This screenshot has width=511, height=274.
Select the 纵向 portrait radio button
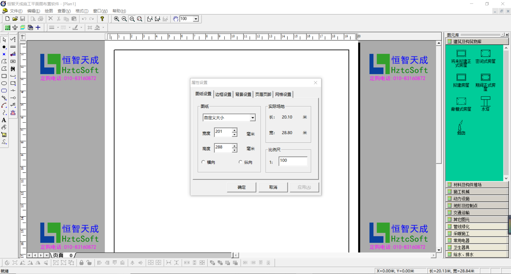[x=240, y=162]
